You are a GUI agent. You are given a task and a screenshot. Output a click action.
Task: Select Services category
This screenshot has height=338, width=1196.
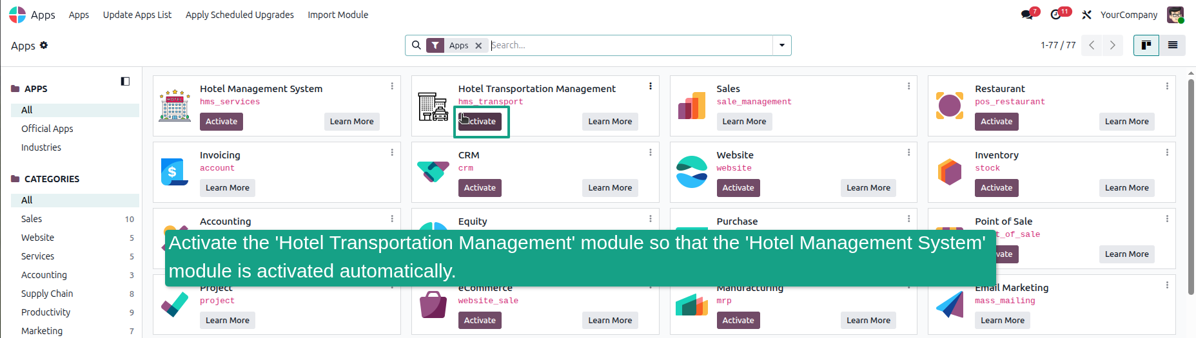point(75,256)
